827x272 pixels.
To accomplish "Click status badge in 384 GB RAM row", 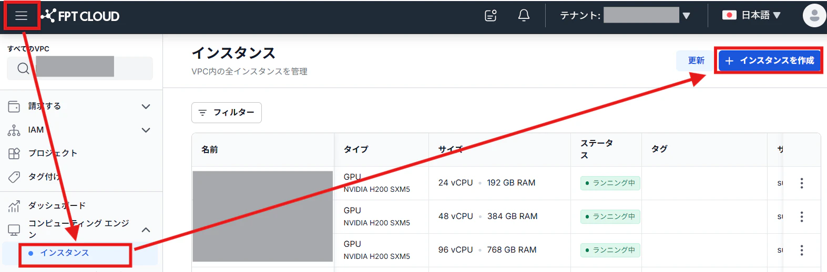I will pyautogui.click(x=610, y=216).
